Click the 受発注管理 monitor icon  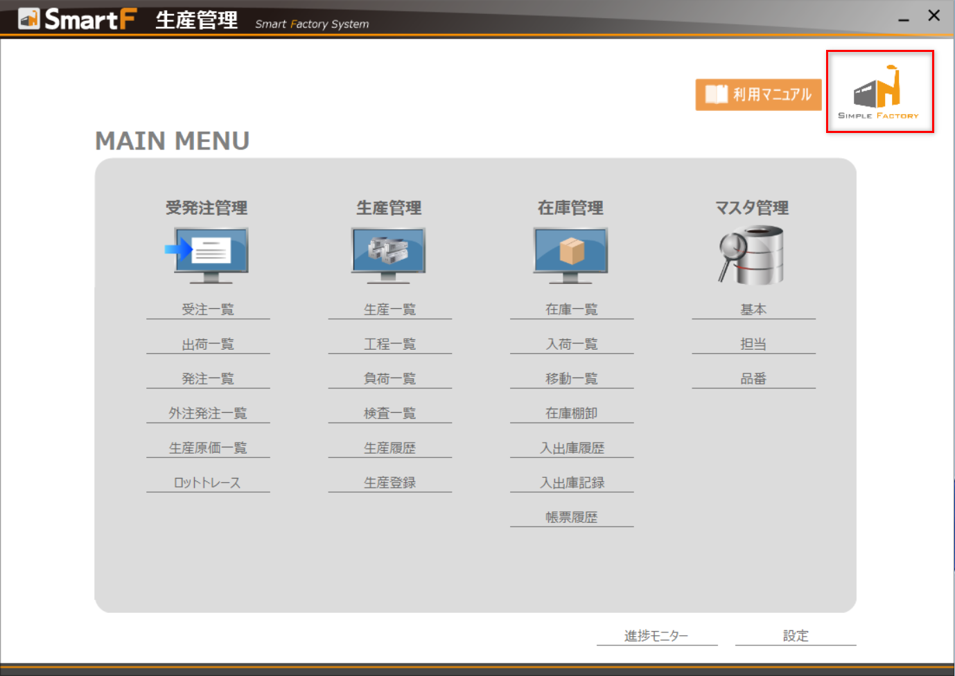pos(208,255)
